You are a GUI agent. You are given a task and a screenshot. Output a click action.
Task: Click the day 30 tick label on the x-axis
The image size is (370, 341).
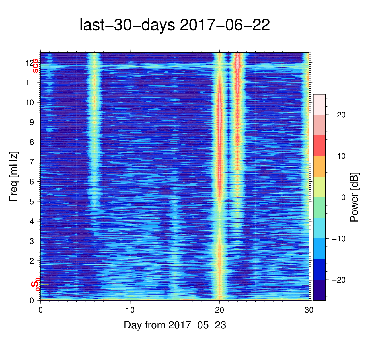click(309, 311)
